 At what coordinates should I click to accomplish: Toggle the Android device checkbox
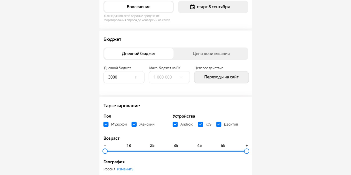175,124
